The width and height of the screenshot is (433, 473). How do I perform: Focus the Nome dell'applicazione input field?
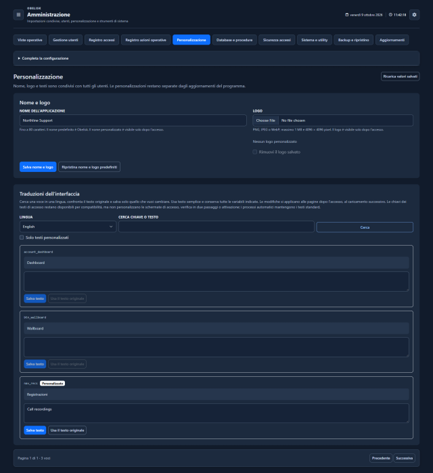(x=133, y=120)
